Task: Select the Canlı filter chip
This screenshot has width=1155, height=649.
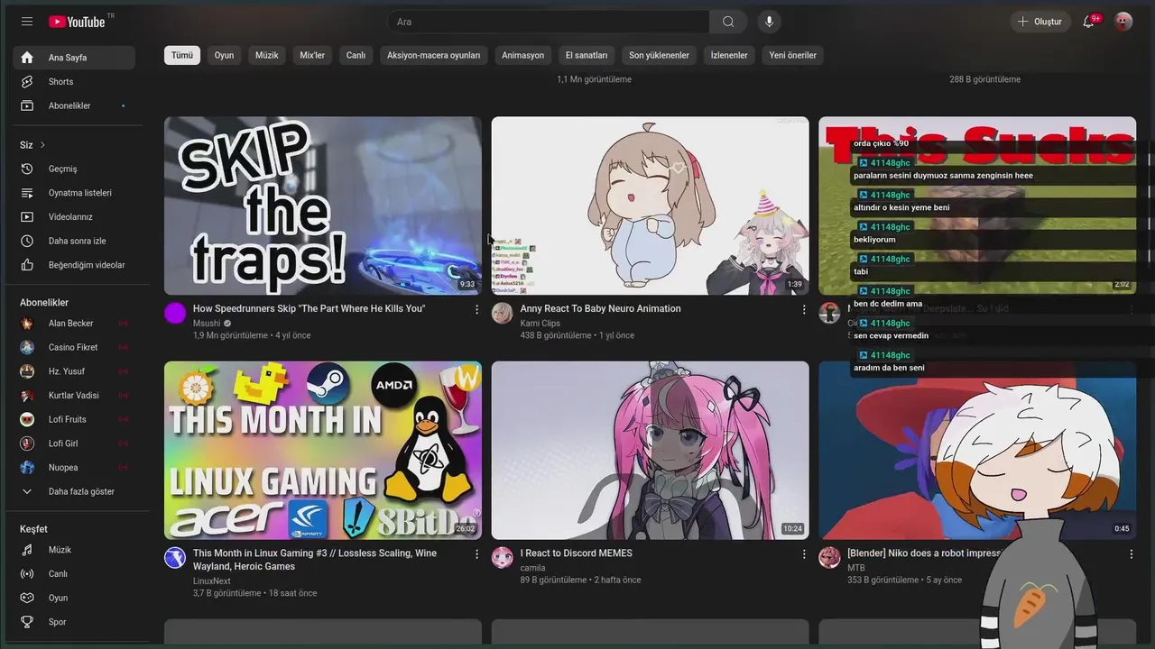Action: point(356,55)
